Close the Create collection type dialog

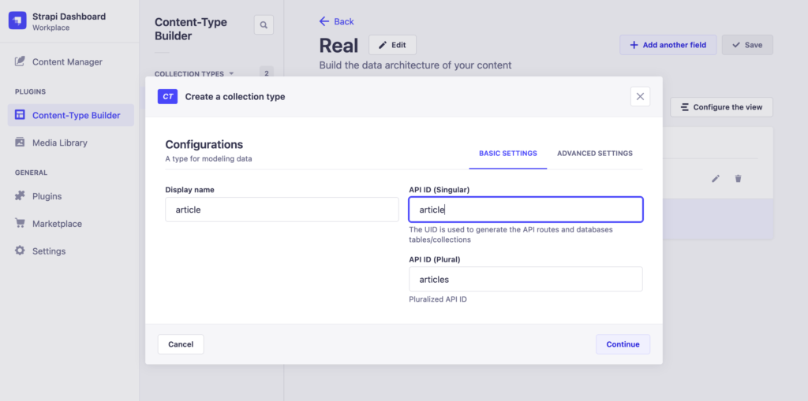pyautogui.click(x=640, y=96)
